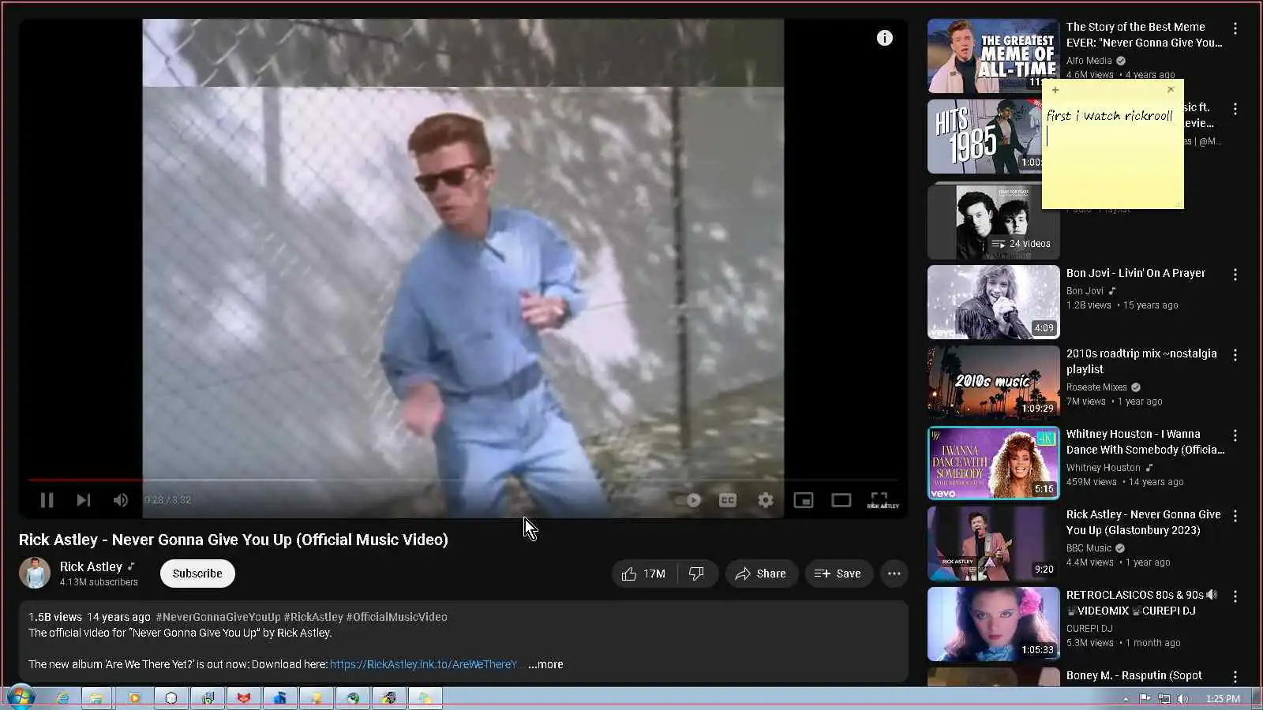Click the #RickAstley hashtag
Screen dimensions: 1263x710
[313, 617]
